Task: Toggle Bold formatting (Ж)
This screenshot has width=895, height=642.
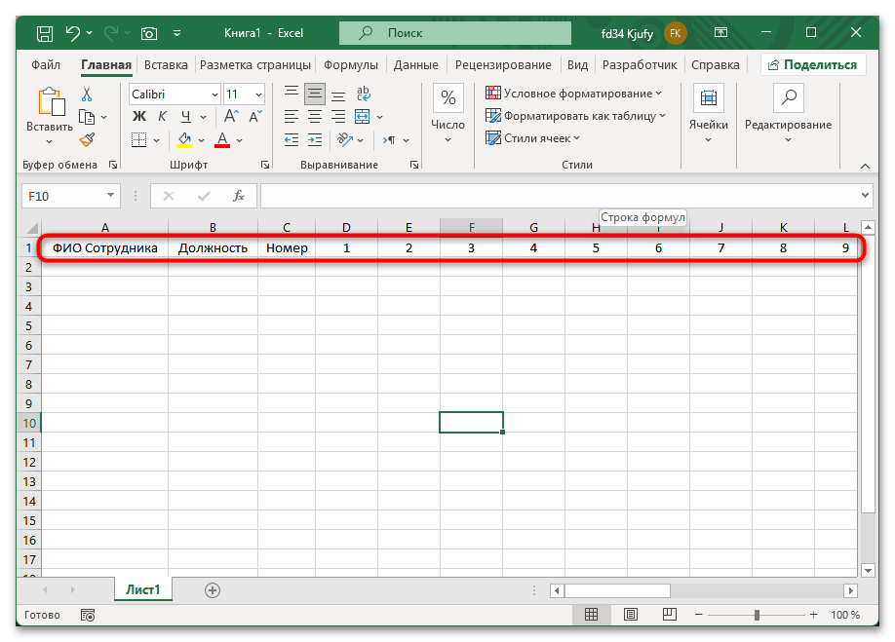Action: 139,117
